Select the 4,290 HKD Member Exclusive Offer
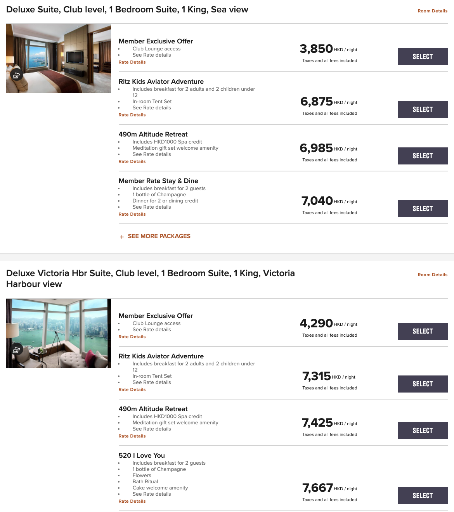The height and width of the screenshot is (512, 454). click(x=423, y=331)
